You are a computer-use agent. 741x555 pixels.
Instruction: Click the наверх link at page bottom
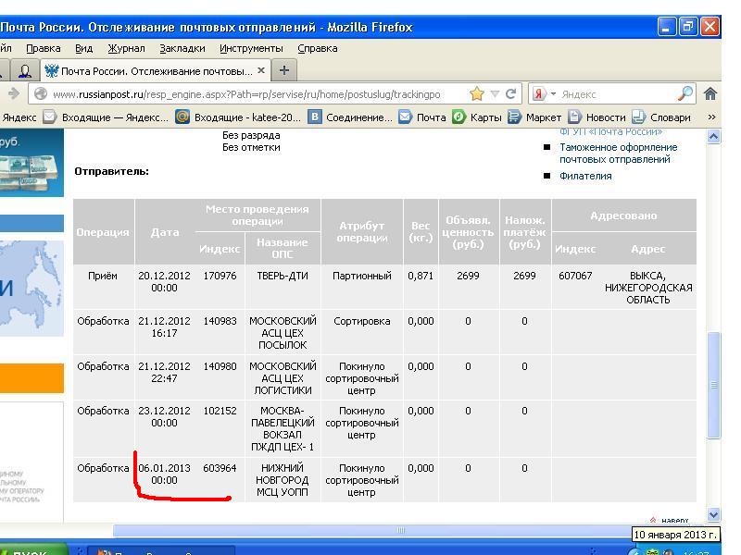click(669, 520)
